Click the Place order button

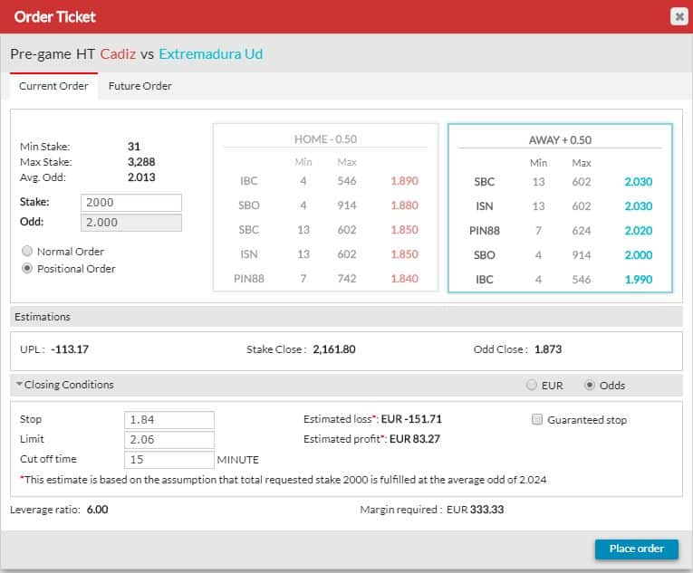637,549
